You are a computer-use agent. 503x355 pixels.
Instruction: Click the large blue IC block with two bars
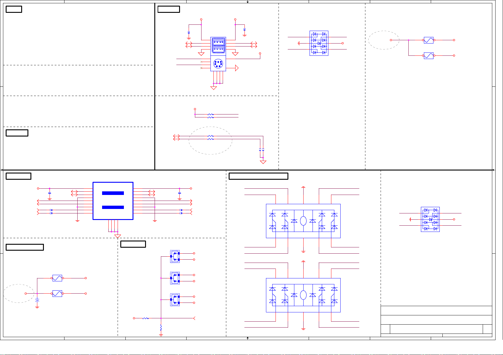pos(113,201)
